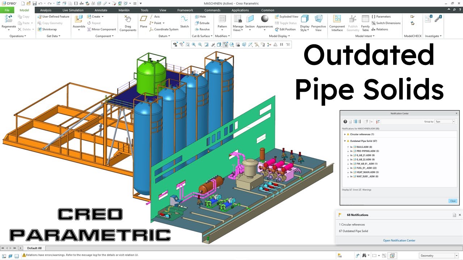Image resolution: width=463 pixels, height=260 pixels.
Task: Click the Display Style icon
Action: pyautogui.click(x=305, y=19)
